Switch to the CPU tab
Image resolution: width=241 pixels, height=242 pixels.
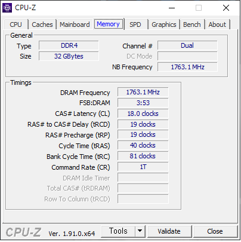click(16, 24)
